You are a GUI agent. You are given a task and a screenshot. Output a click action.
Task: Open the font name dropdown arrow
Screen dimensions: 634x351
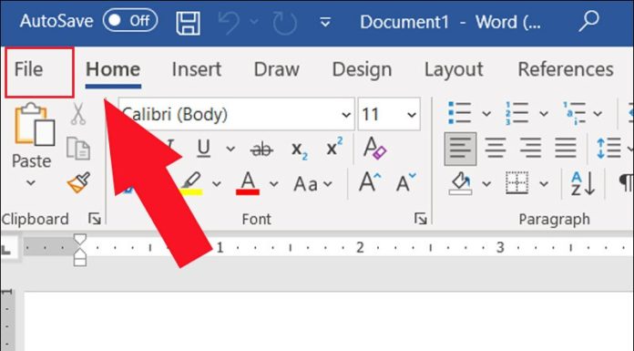point(346,115)
